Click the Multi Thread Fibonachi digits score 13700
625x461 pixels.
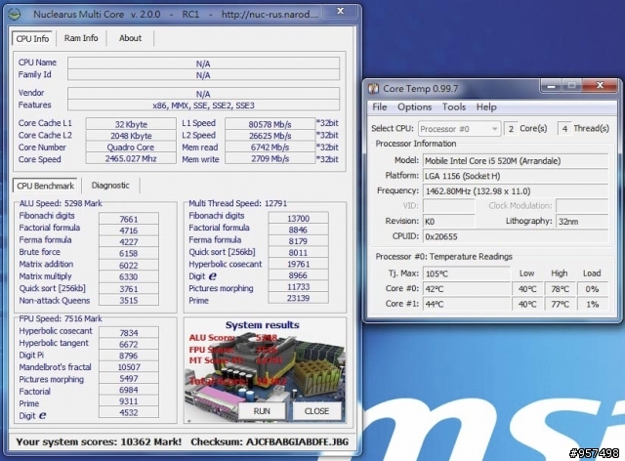298,218
